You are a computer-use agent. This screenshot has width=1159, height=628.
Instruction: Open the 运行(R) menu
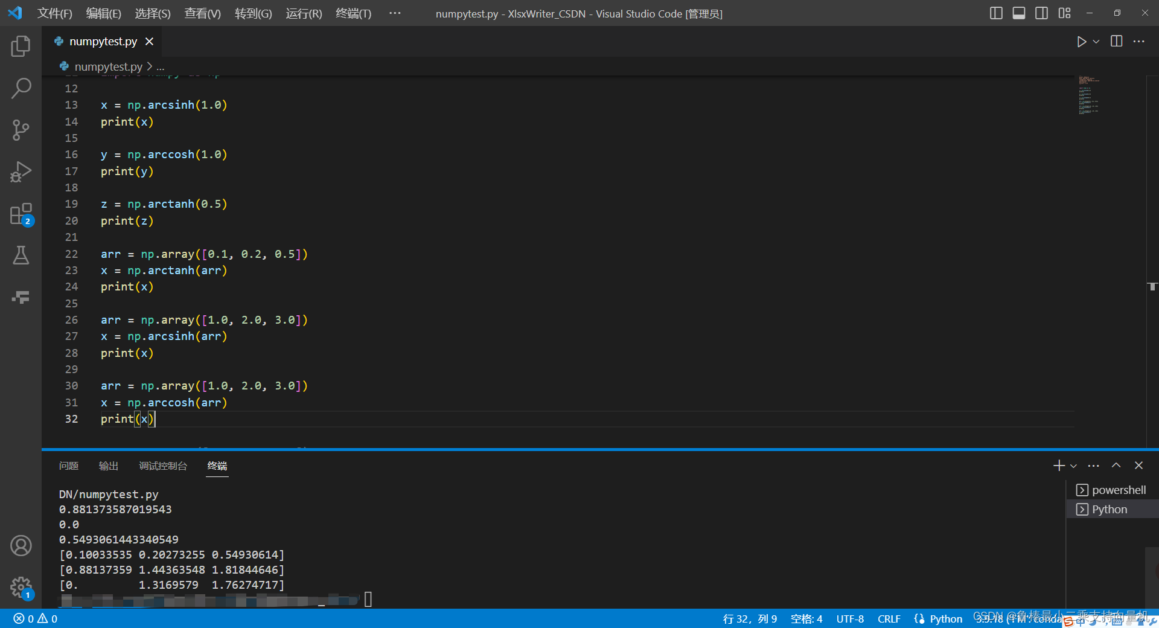pos(304,13)
